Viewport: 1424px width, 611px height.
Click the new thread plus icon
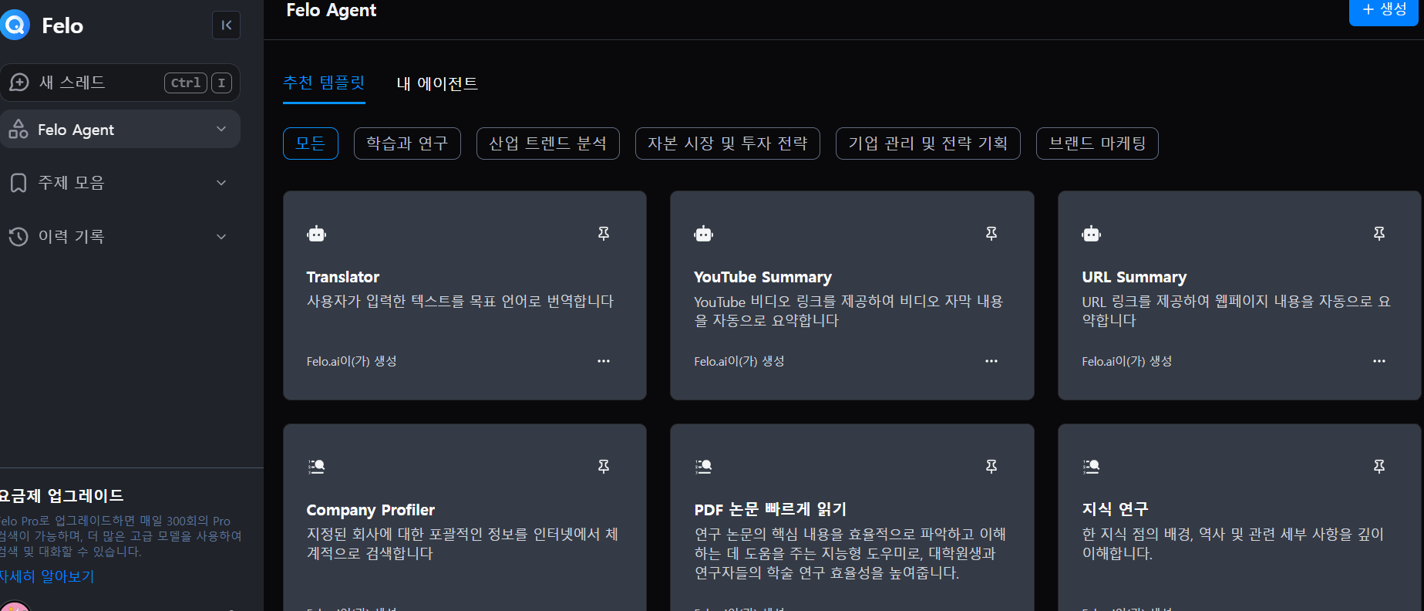pyautogui.click(x=19, y=83)
